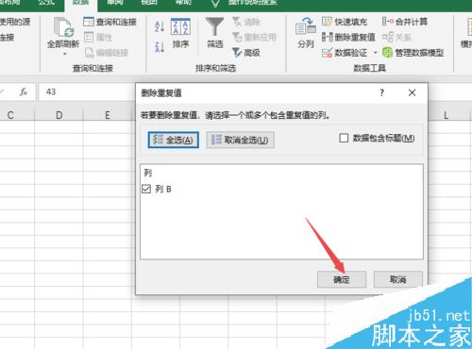Select the column L header

tap(447, 115)
